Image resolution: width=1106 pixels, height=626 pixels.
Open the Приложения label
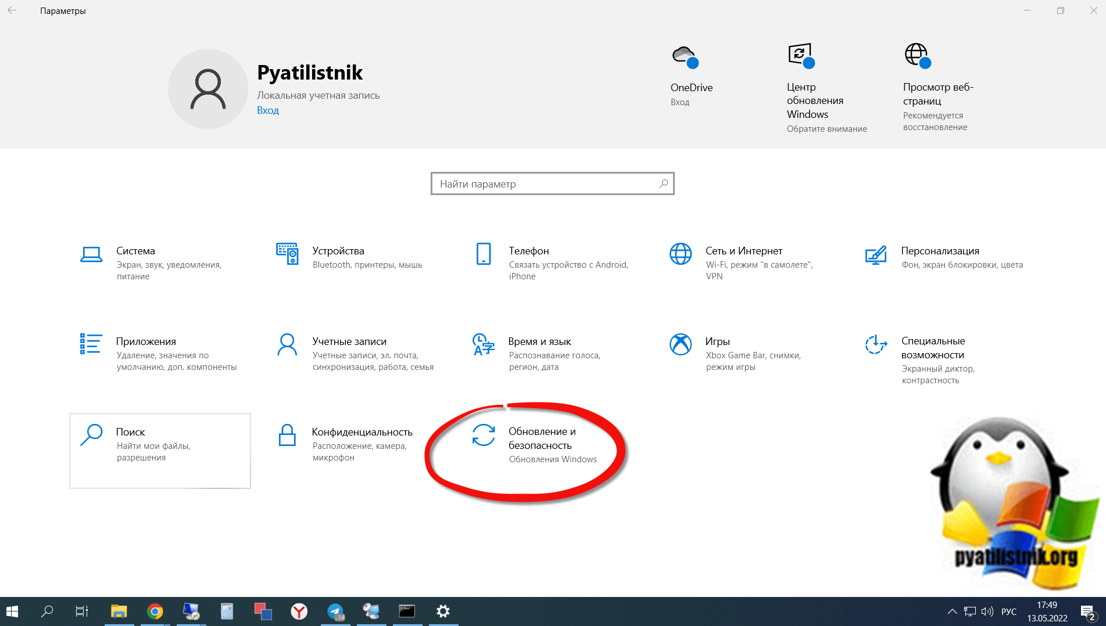pos(146,341)
